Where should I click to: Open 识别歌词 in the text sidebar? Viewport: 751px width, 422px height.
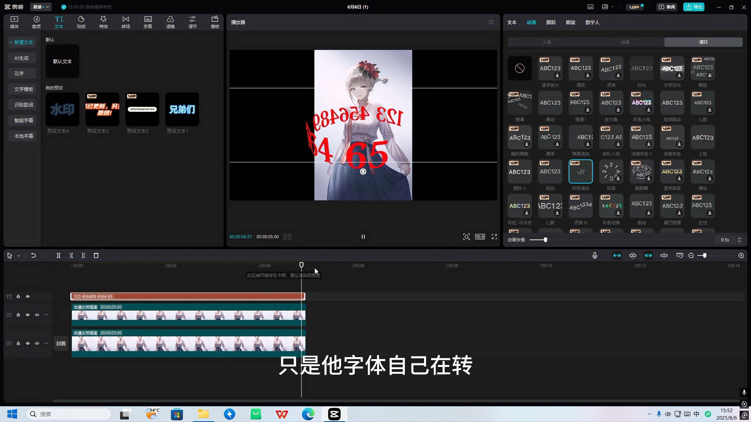(22, 104)
